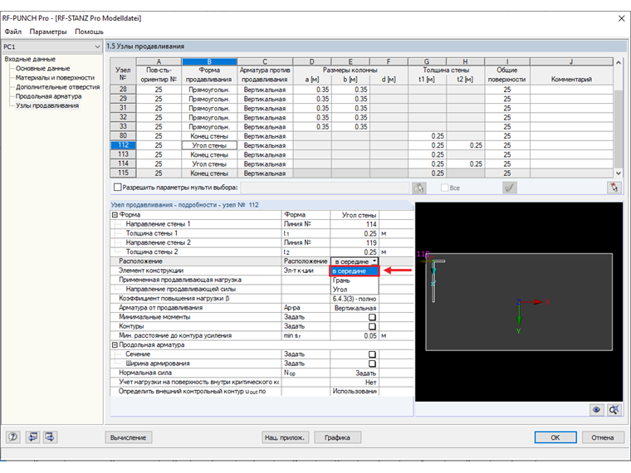Select Основные данные in tree
The width and height of the screenshot is (631, 473).
pyautogui.click(x=42, y=68)
